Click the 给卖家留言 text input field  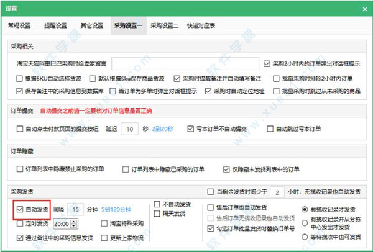(185, 64)
